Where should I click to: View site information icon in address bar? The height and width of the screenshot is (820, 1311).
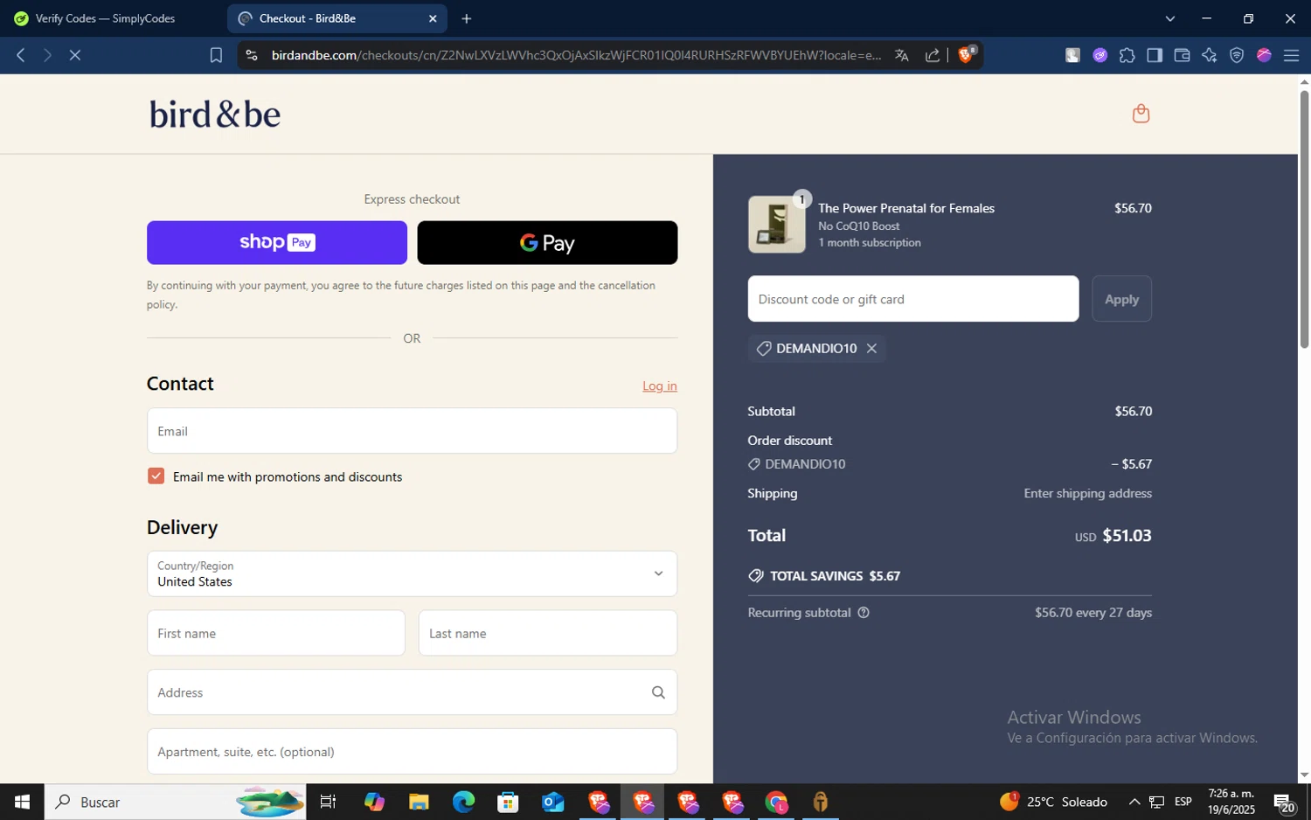[252, 55]
